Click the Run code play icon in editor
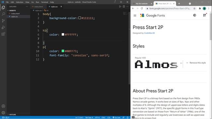The height and width of the screenshot is (119, 212). pyautogui.click(x=120, y=7)
